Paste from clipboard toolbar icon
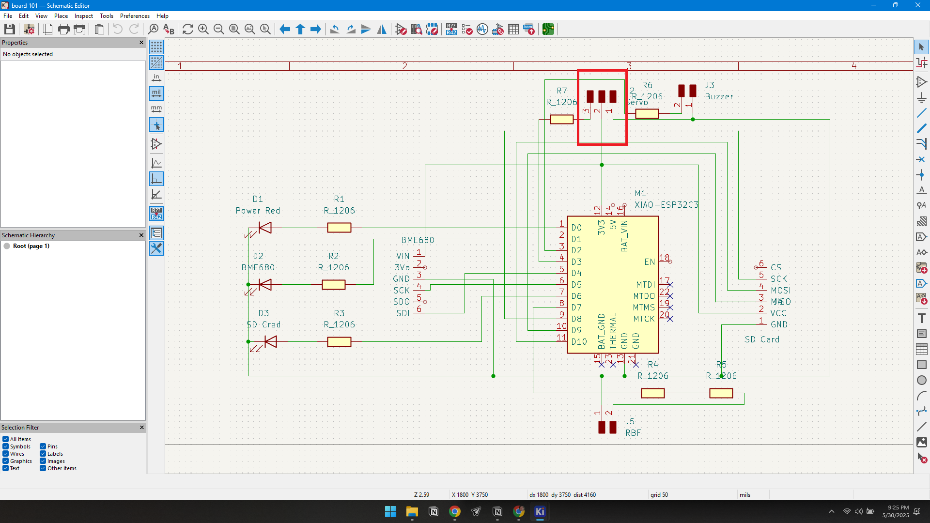This screenshot has width=930, height=523. pyautogui.click(x=99, y=30)
